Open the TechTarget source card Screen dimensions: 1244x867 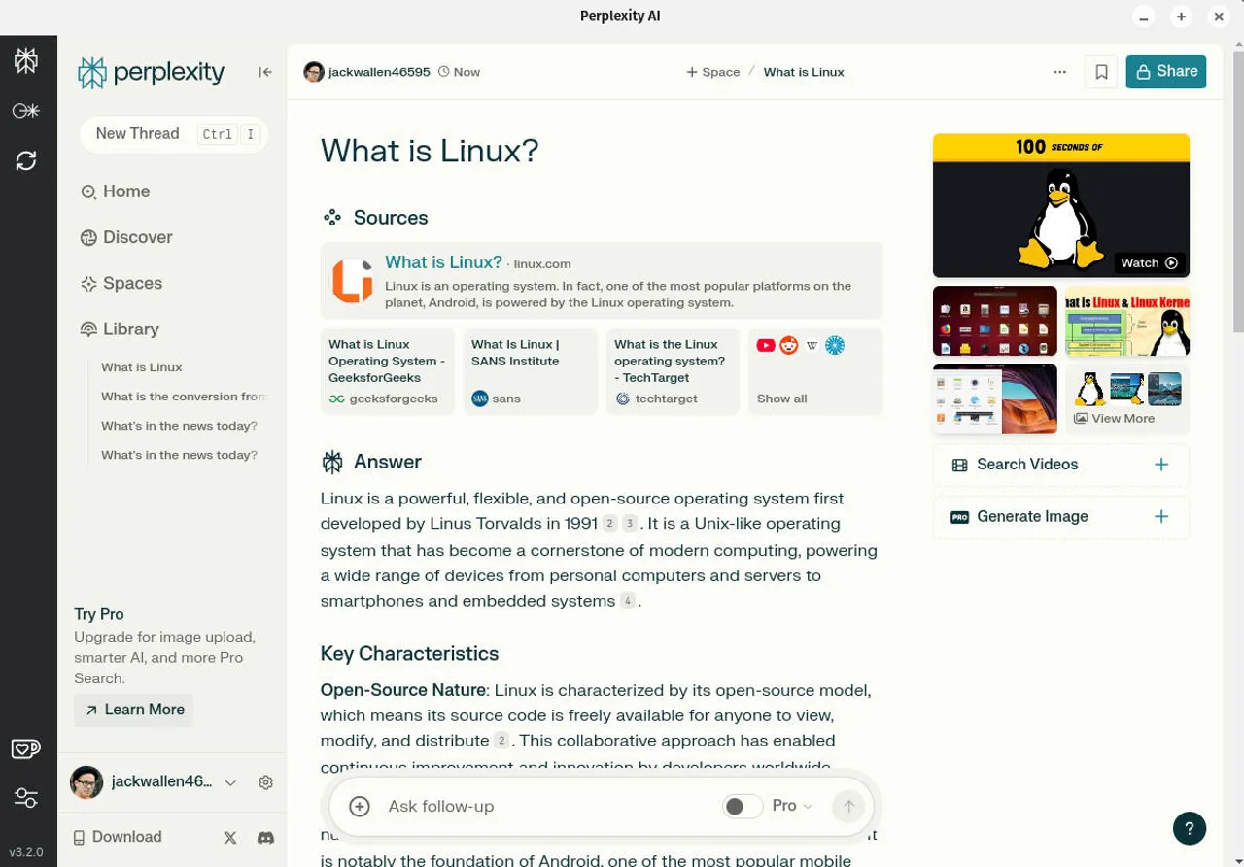[x=674, y=371]
